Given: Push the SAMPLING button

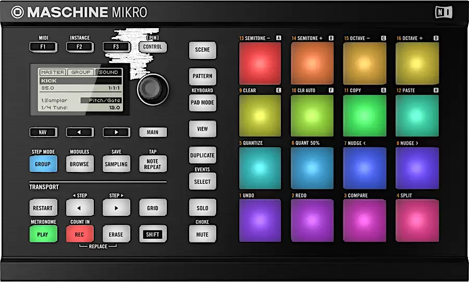Looking at the screenshot, I should click(116, 164).
